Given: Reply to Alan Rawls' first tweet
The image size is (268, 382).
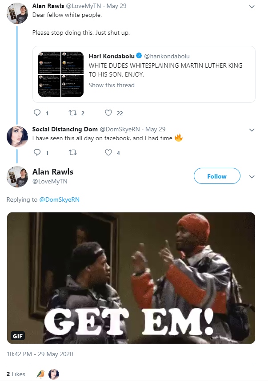Looking at the screenshot, I should pos(37,113).
